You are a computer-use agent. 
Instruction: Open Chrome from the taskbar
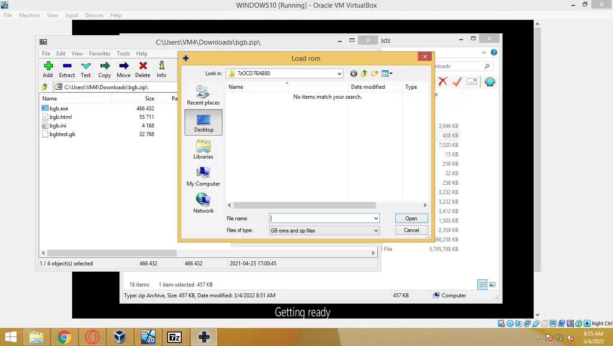pyautogui.click(x=64, y=337)
